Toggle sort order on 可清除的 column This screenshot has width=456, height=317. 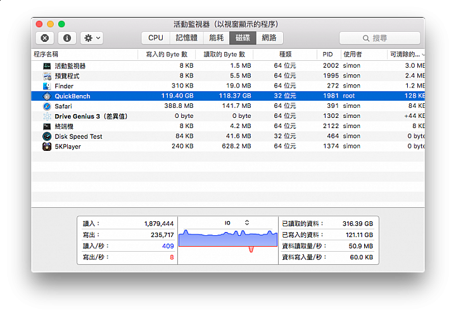tap(406, 55)
